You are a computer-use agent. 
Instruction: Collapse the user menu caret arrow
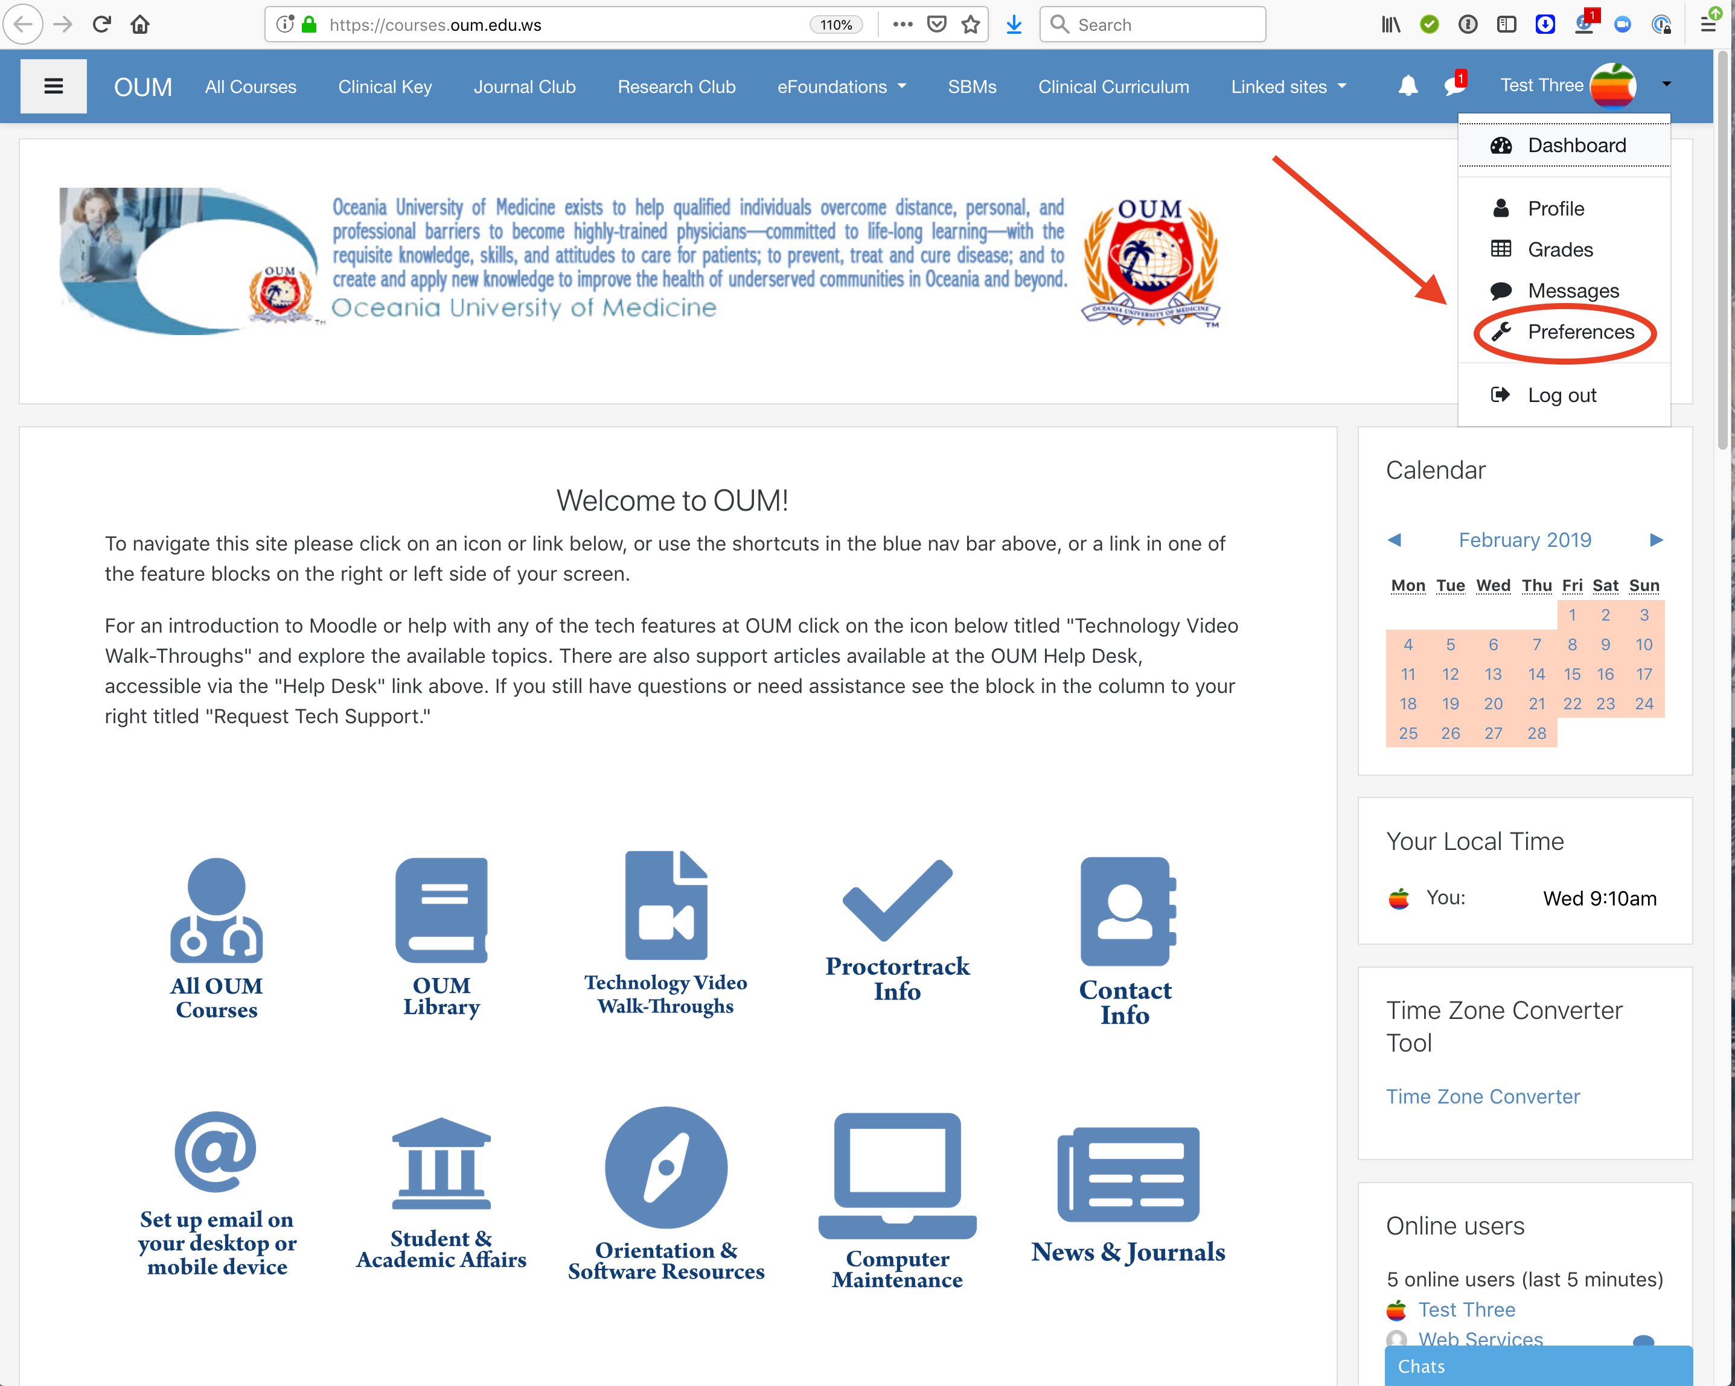[1667, 85]
